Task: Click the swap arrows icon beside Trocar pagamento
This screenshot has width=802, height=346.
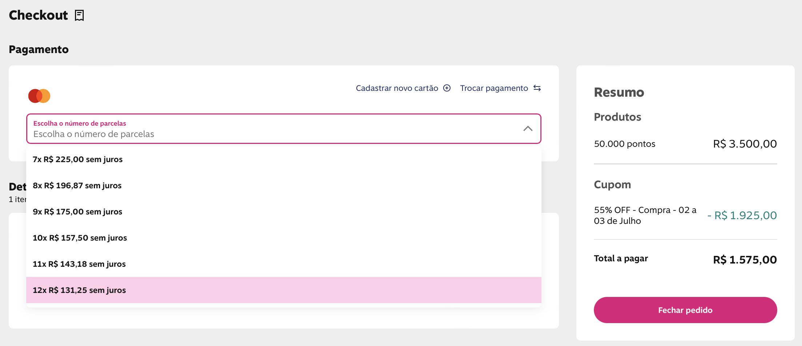Action: click(537, 88)
